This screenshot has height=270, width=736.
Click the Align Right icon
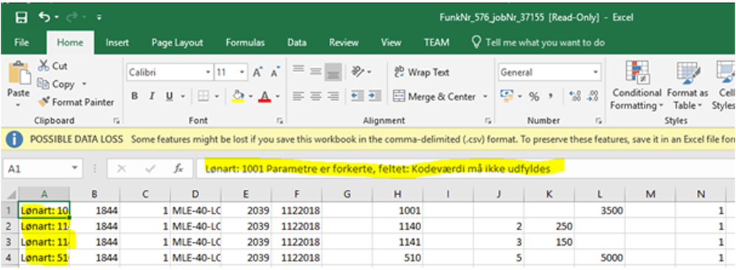[x=333, y=96]
